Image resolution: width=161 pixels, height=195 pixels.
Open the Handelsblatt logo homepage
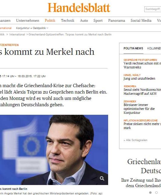tap(79, 8)
